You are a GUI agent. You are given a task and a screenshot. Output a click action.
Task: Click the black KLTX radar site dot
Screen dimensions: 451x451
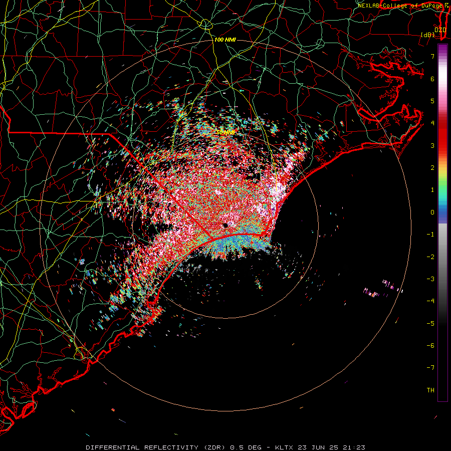point(225,225)
